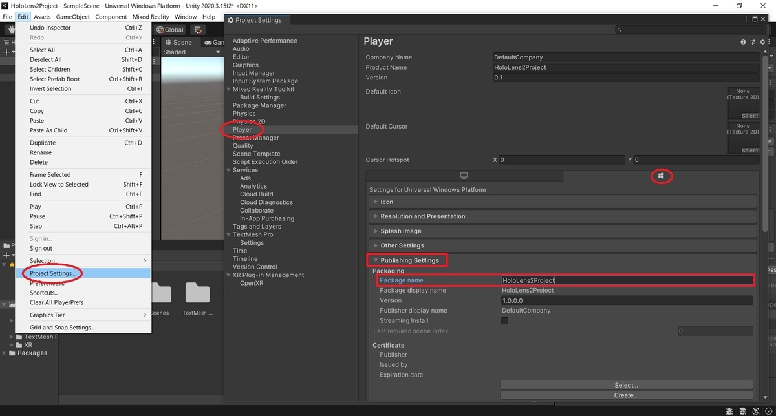Collapse the TextMesh Pro tree arrow
The height and width of the screenshot is (416, 776).
pos(228,234)
